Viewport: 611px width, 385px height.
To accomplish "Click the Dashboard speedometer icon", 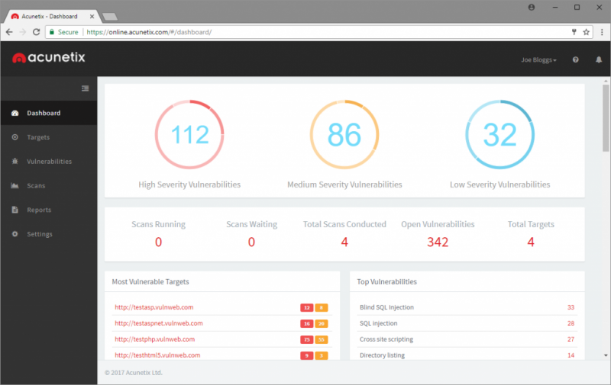I will (15, 113).
